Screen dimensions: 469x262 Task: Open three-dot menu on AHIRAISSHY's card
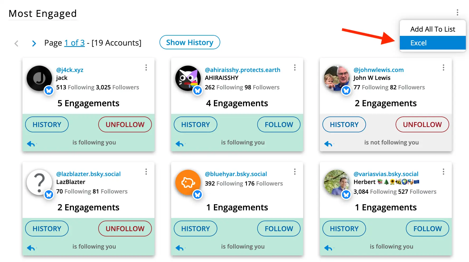295,68
